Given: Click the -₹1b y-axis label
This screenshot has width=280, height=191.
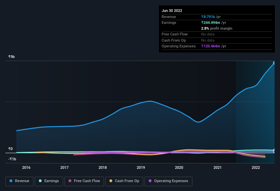Looking at the screenshot, I should pyautogui.click(x=12, y=159).
